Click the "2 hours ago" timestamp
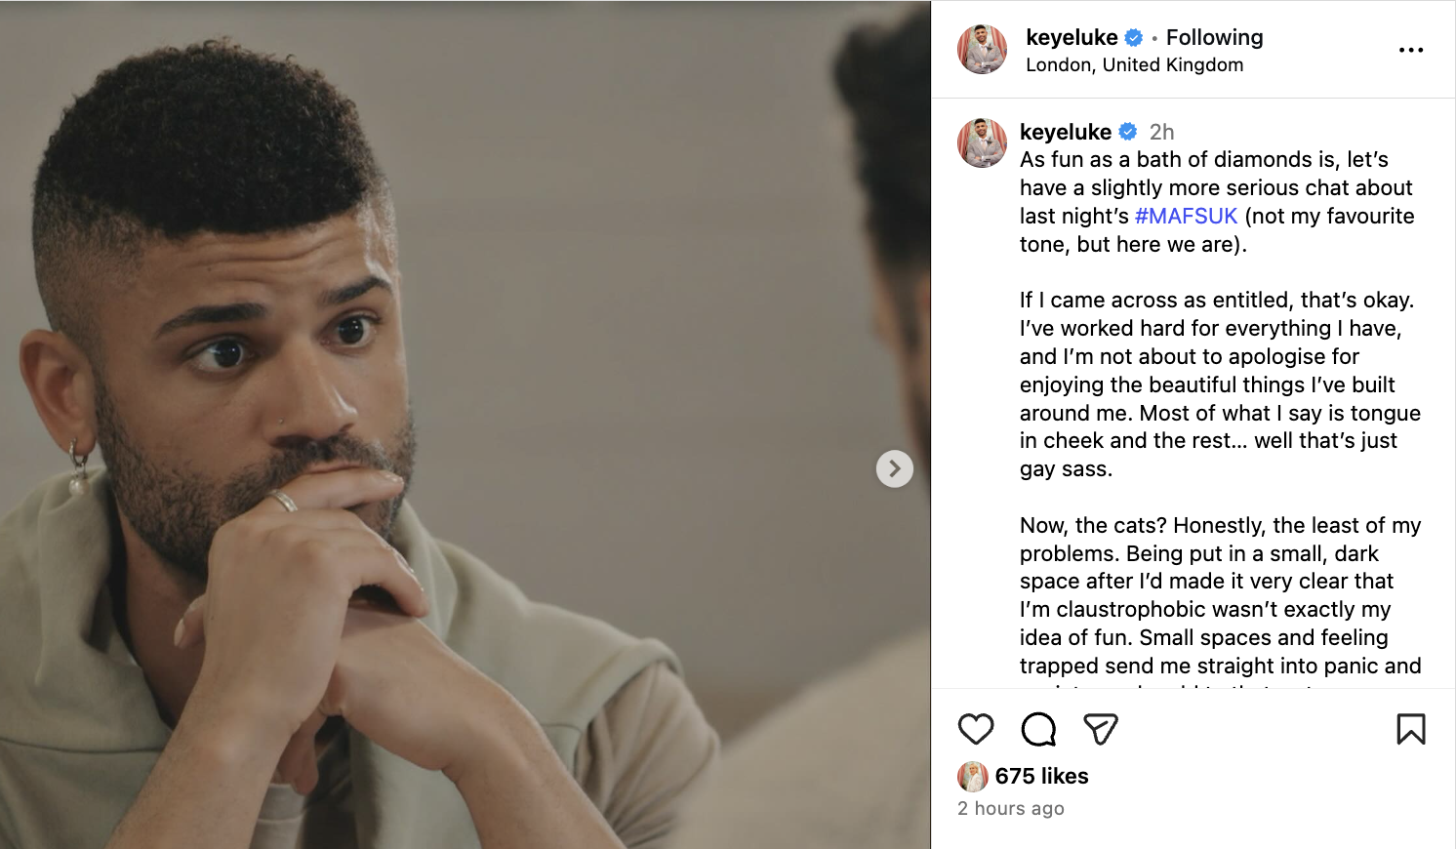This screenshot has width=1456, height=849. coord(1010,808)
